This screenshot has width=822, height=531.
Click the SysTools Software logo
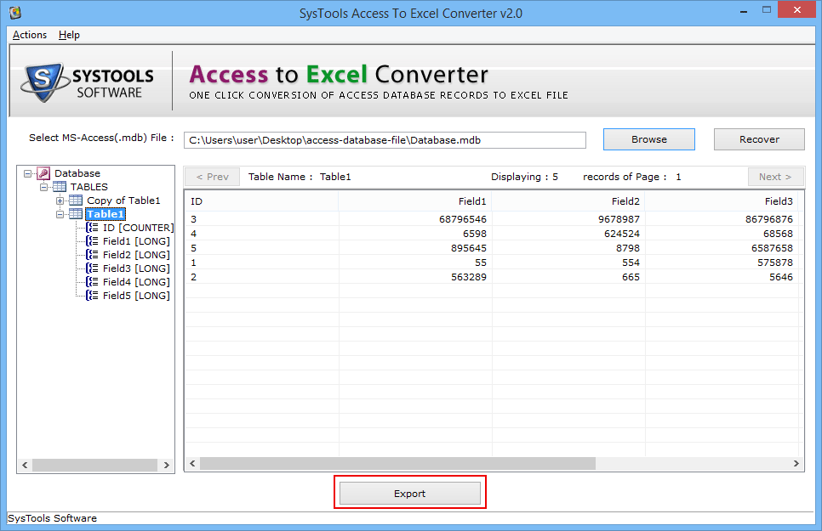(x=85, y=79)
